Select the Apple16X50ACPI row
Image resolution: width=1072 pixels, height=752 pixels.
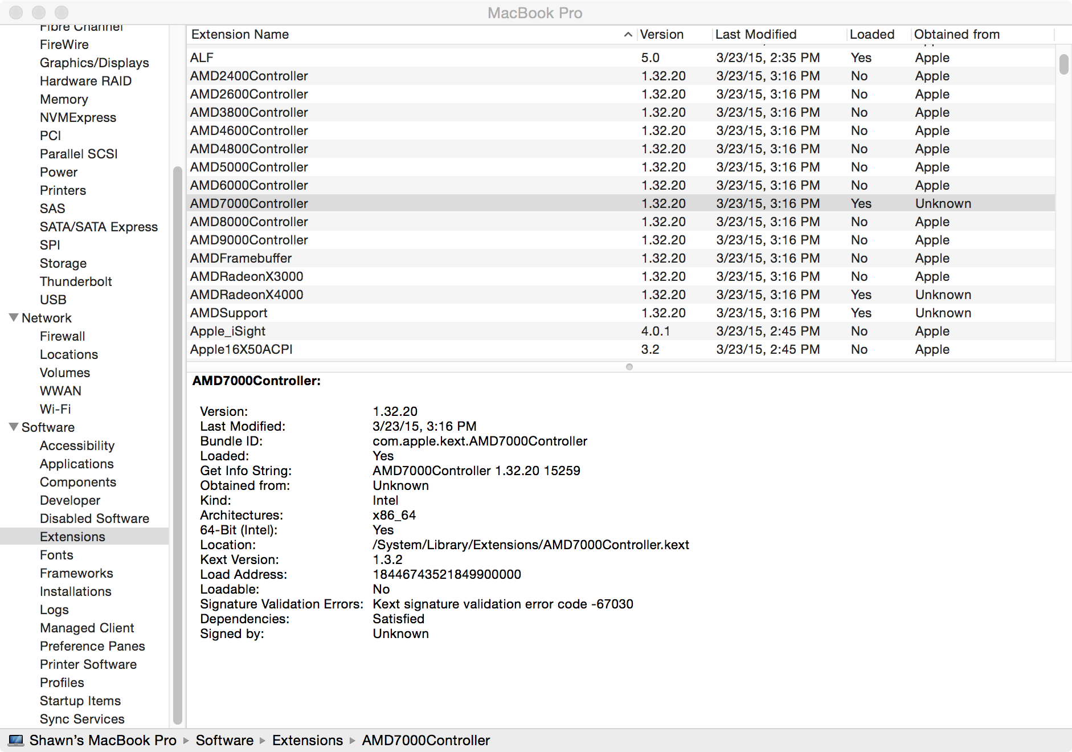621,349
